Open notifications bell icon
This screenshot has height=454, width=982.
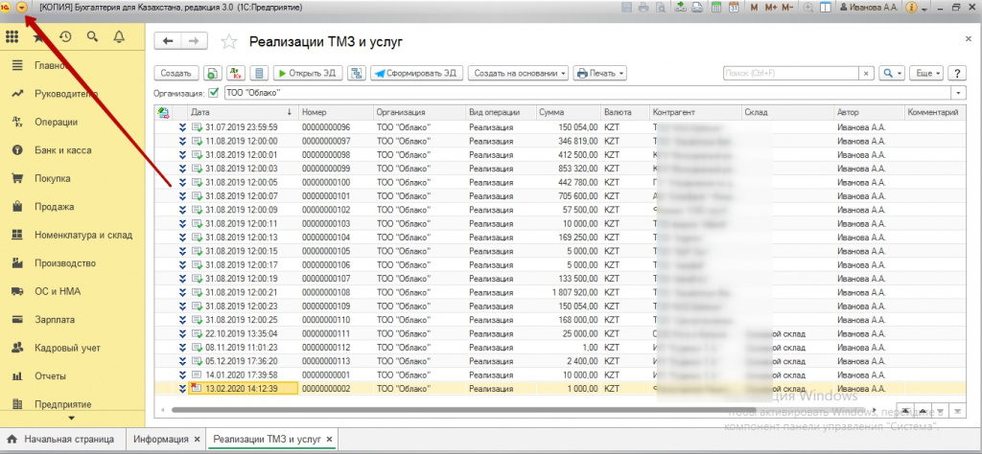(119, 37)
